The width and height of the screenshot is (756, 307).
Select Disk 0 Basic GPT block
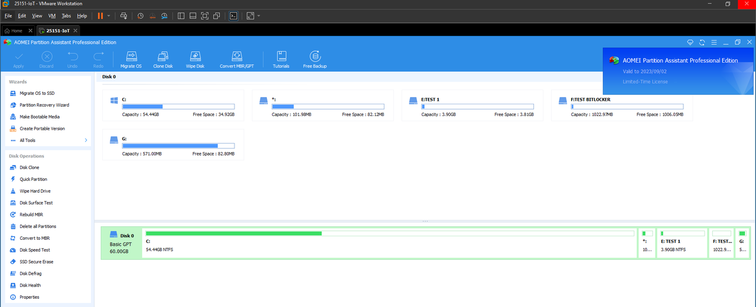tap(122, 243)
